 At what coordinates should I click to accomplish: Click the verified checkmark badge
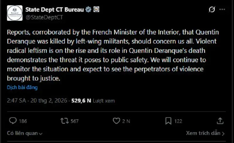tap(88, 10)
